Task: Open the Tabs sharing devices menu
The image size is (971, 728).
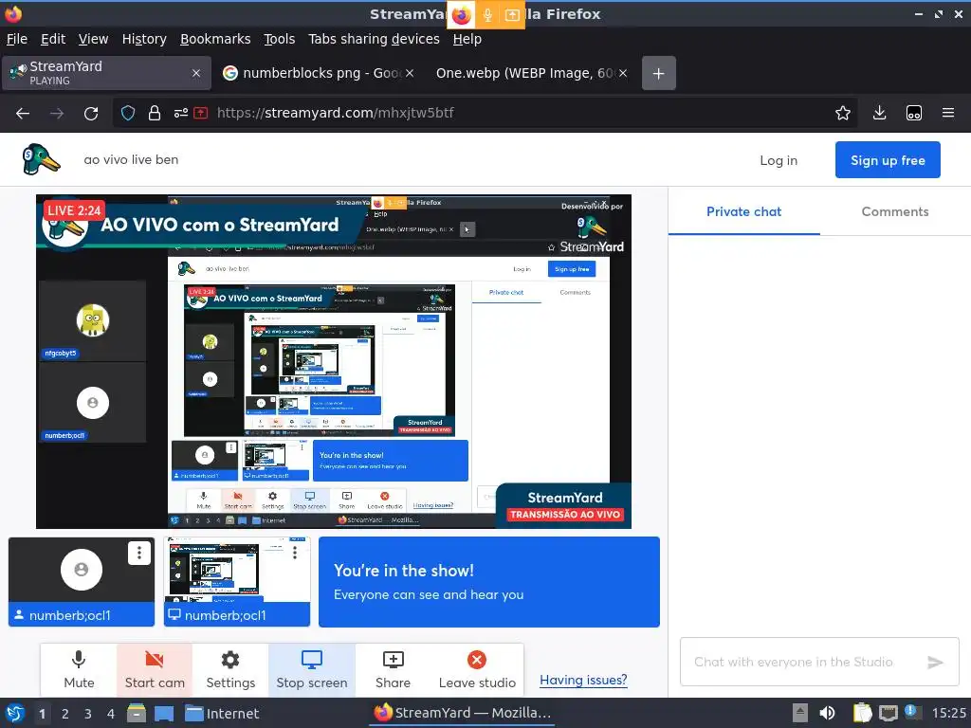Action: 374,39
